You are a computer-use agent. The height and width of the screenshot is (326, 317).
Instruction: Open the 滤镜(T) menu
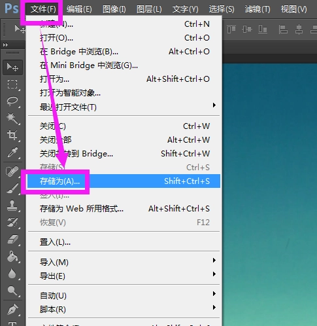click(x=258, y=9)
